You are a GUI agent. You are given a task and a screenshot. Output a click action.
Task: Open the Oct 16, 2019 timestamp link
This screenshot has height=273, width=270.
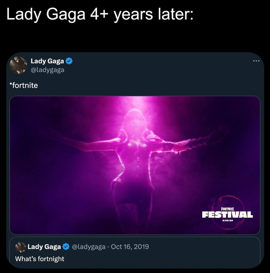coord(130,247)
